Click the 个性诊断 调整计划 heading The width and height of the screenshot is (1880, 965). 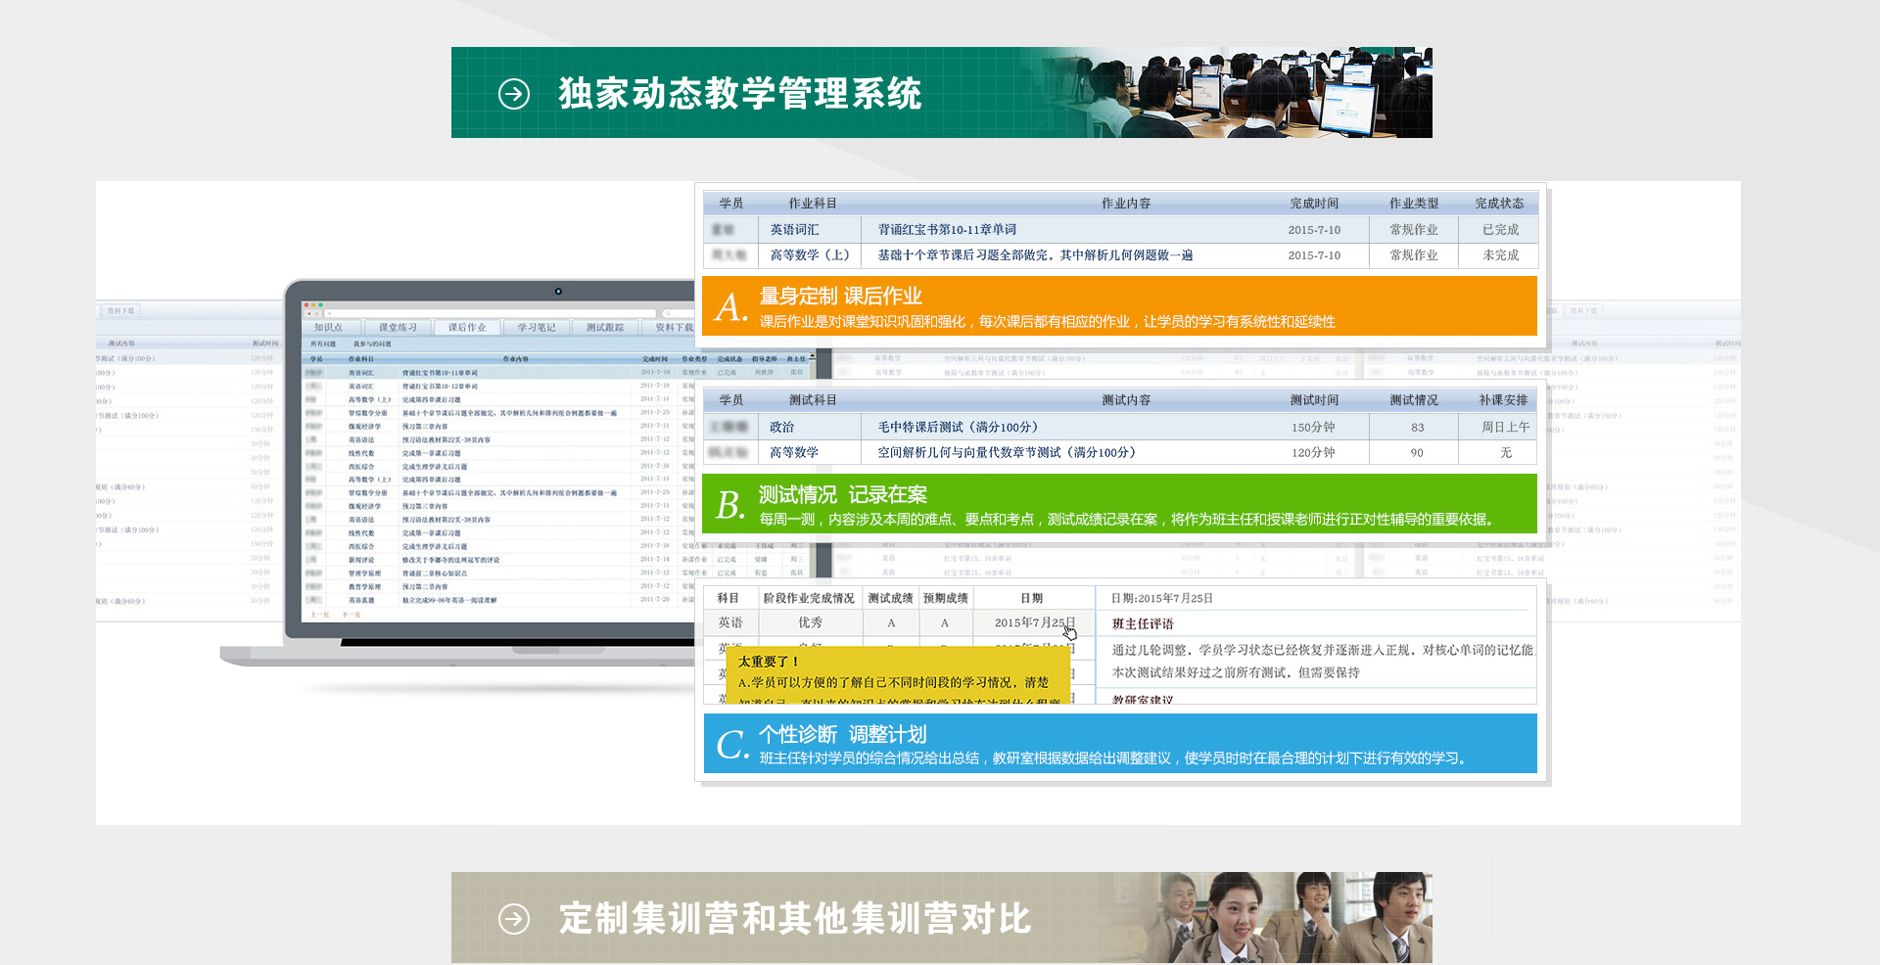tap(842, 735)
